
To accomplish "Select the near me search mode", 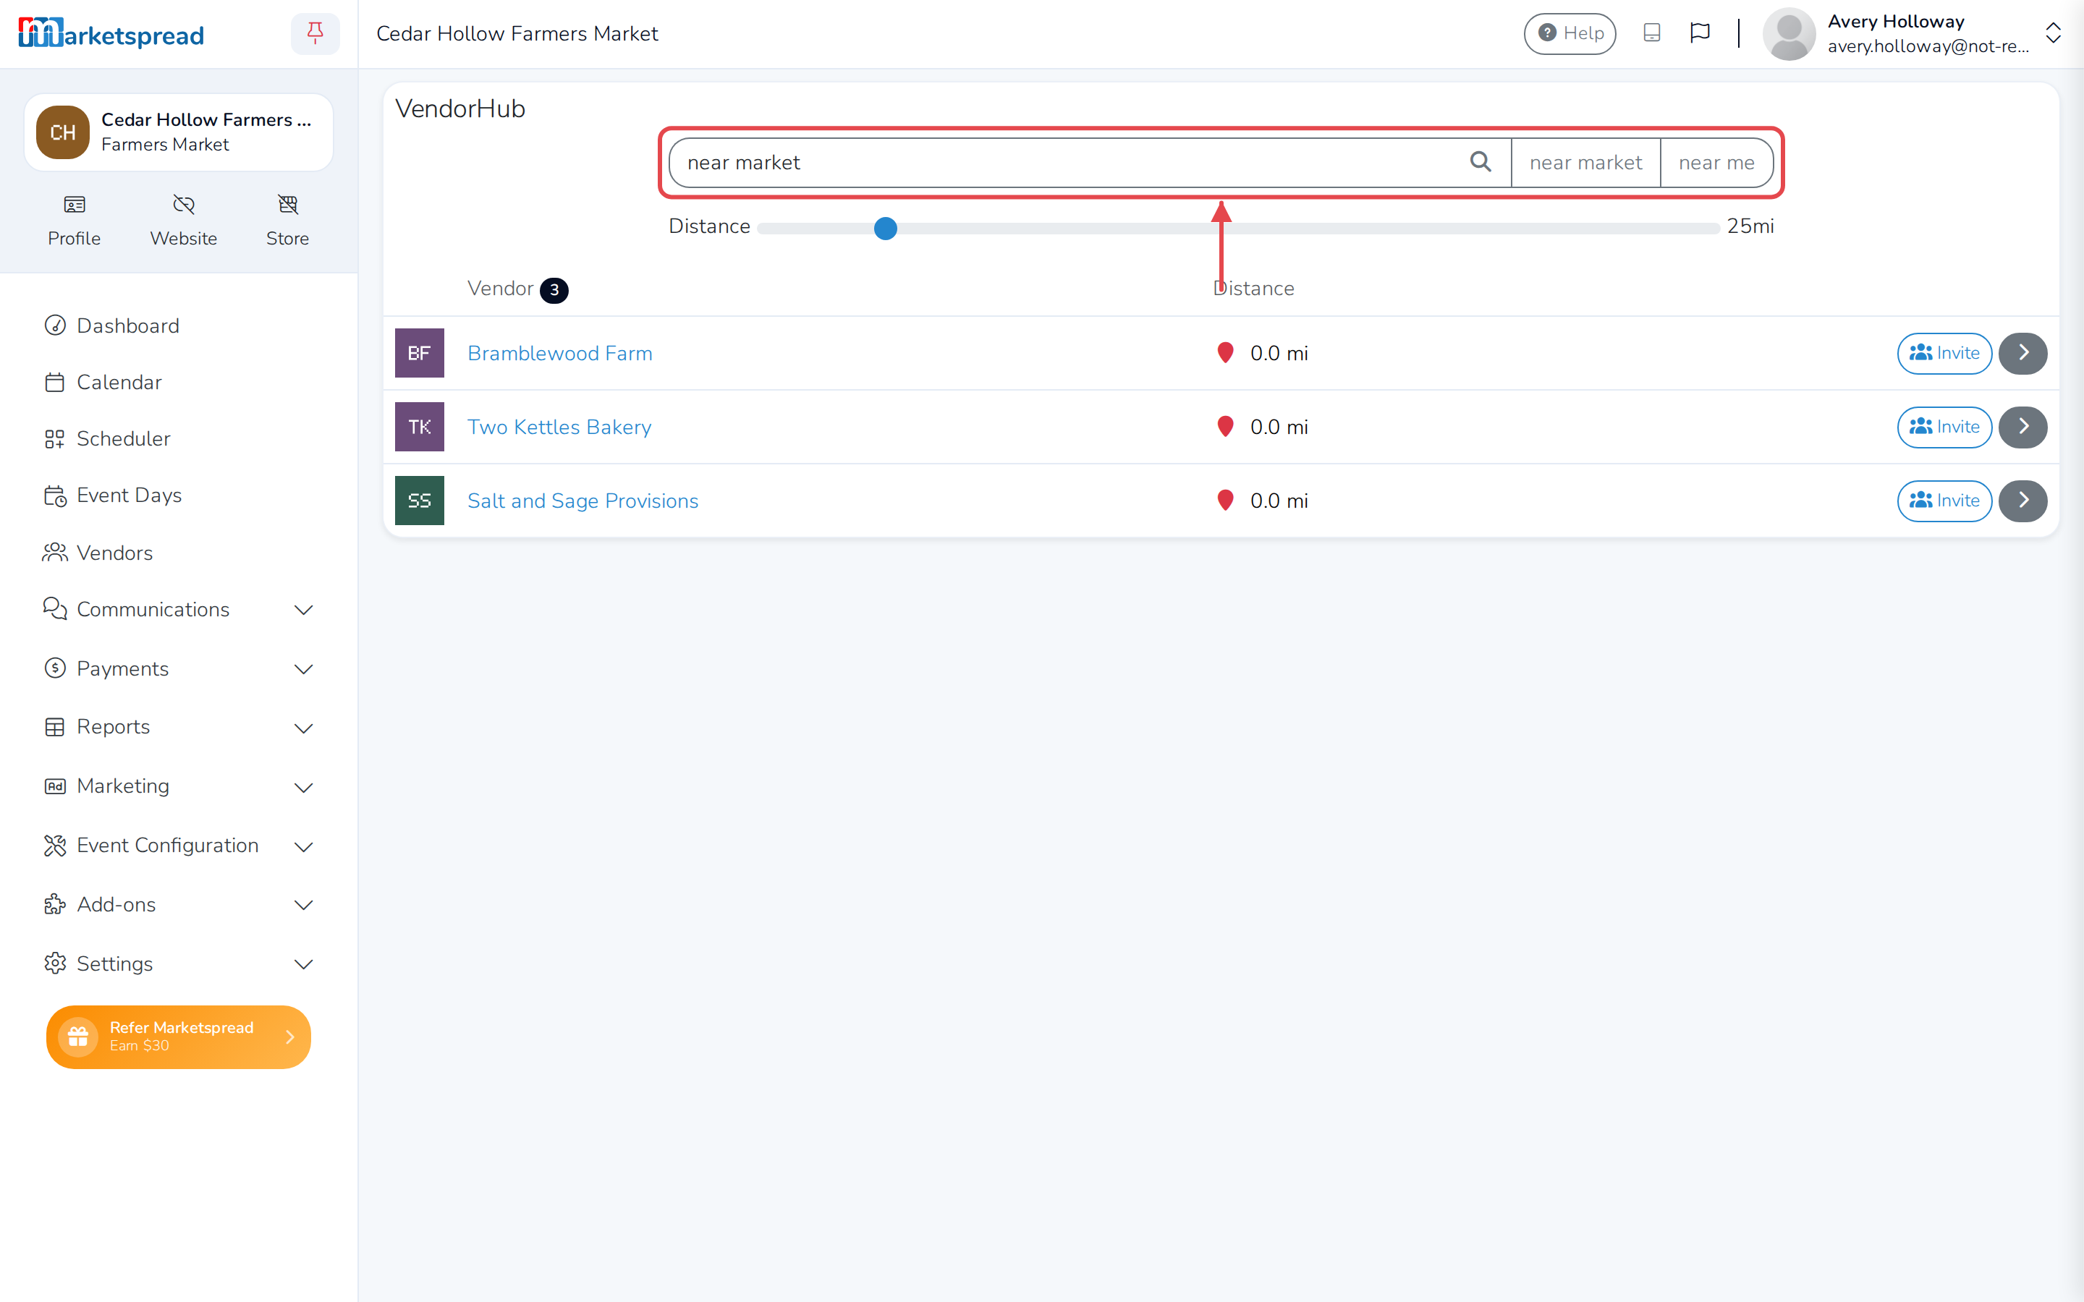I will pos(1716,163).
